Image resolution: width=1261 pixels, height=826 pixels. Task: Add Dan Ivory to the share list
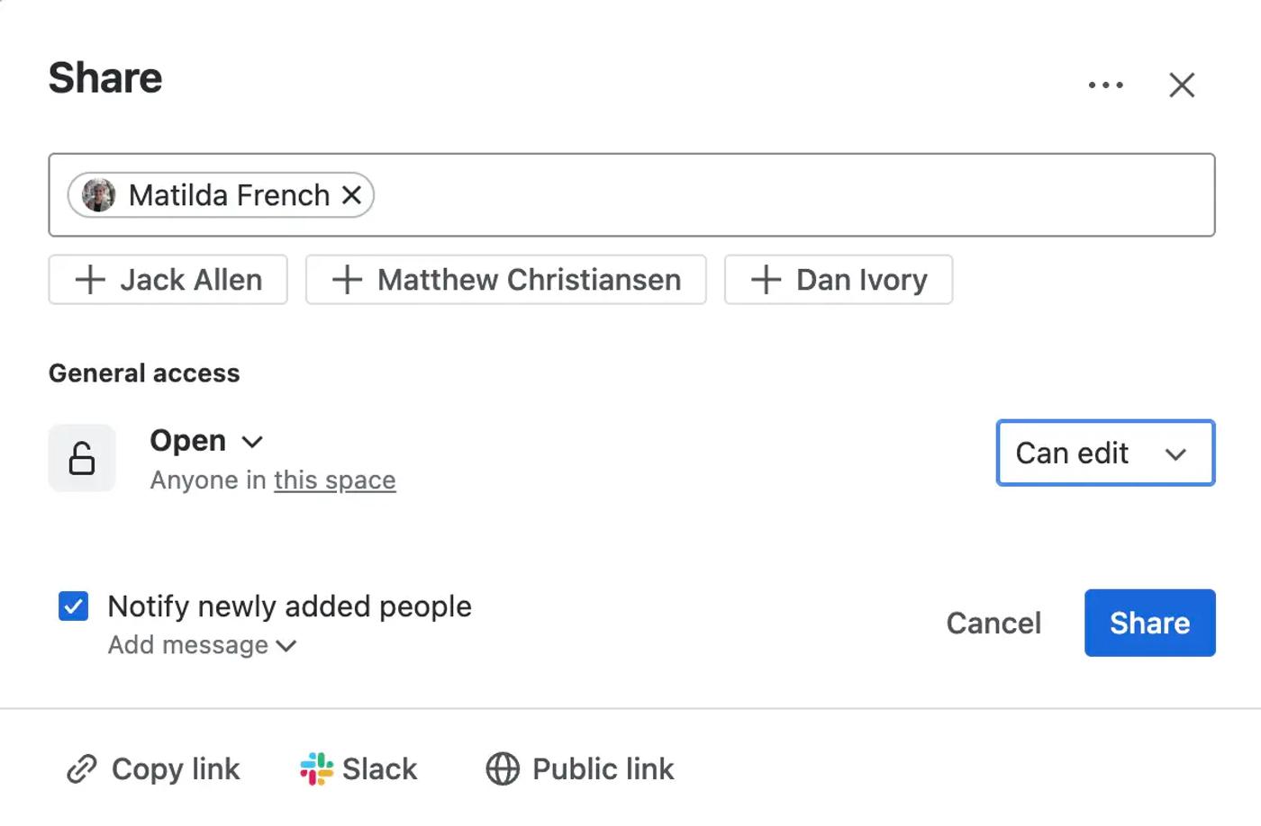tap(839, 280)
